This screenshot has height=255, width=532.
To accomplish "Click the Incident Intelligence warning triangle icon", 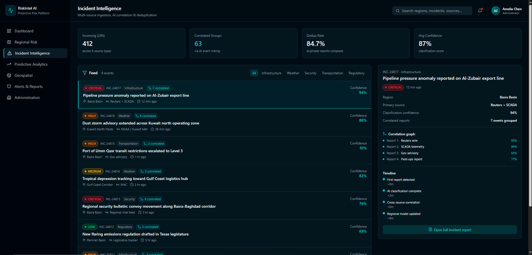I will (10, 53).
